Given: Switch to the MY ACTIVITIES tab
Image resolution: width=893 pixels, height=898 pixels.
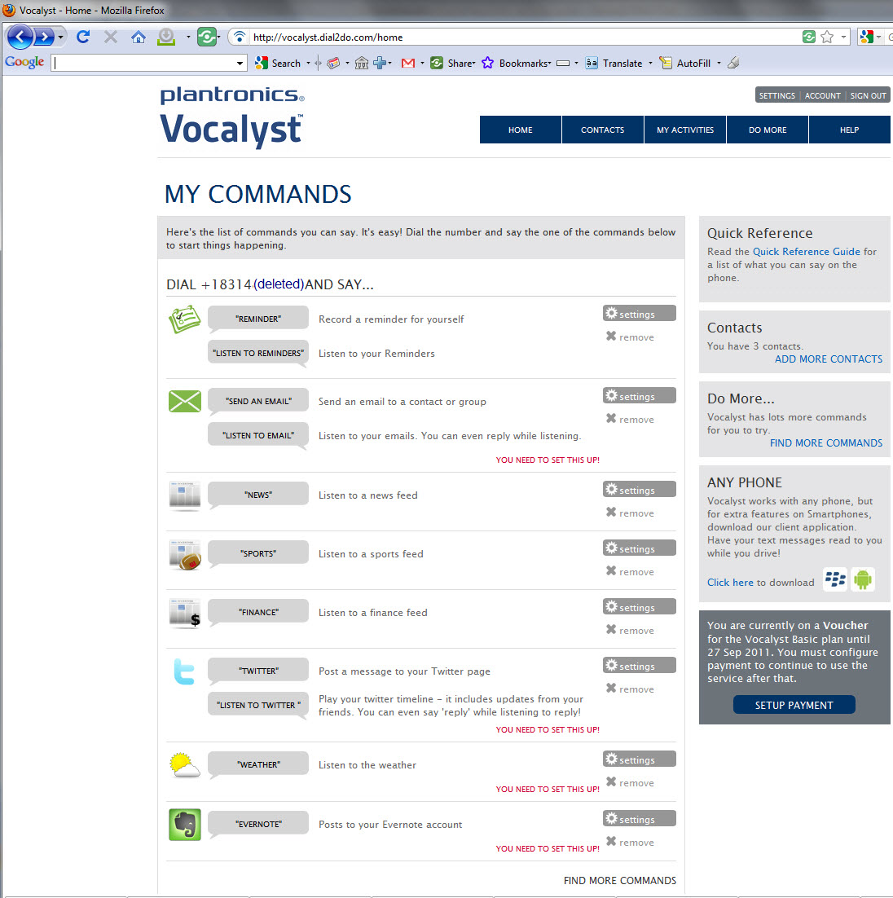Looking at the screenshot, I should pyautogui.click(x=685, y=130).
